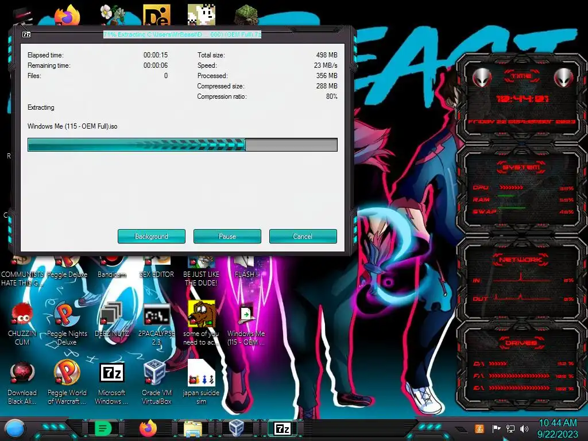Open the Firefox desktop shortcut at top

tap(68, 15)
